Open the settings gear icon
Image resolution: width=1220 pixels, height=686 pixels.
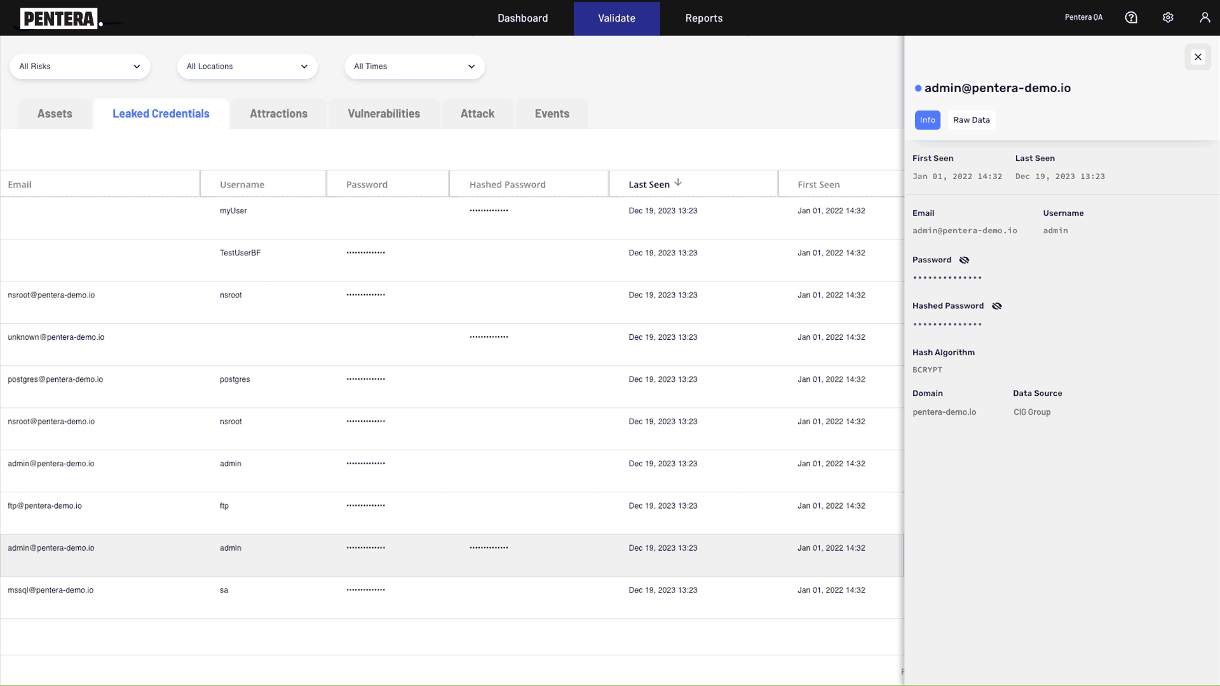[x=1168, y=18]
